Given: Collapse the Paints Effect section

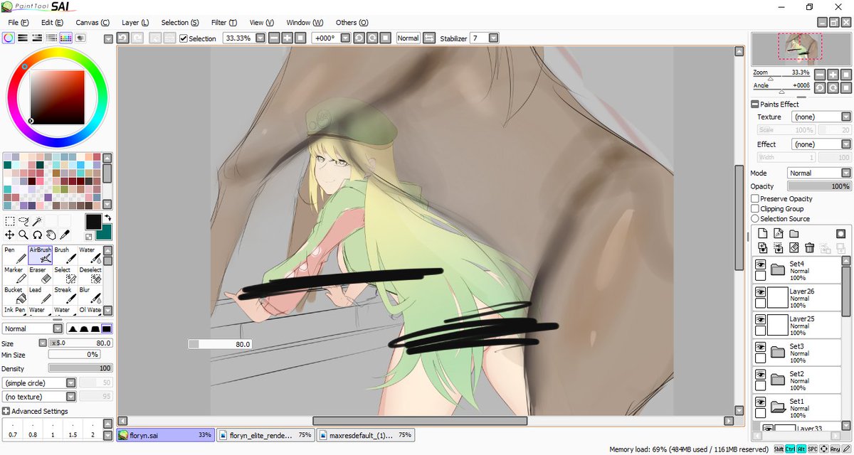Looking at the screenshot, I should click(x=755, y=105).
